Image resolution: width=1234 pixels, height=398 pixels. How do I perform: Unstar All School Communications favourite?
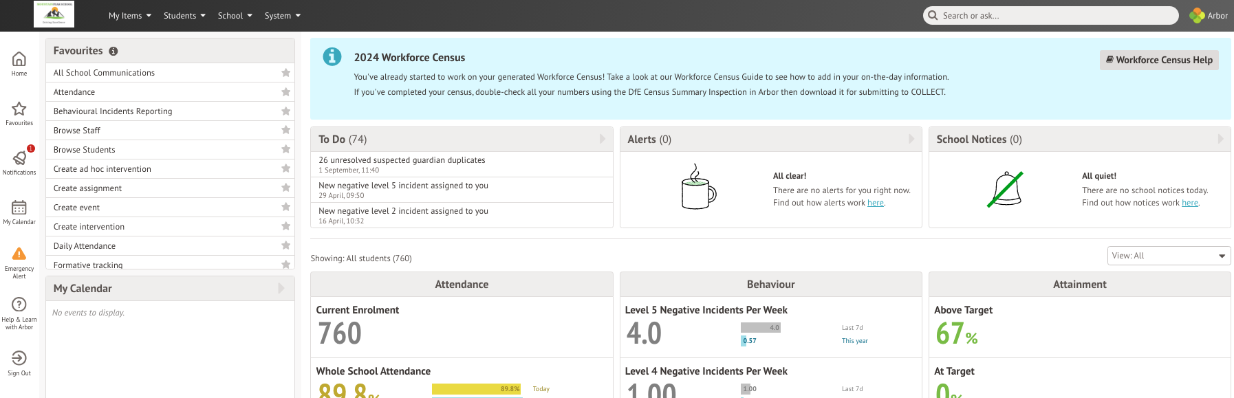285,73
